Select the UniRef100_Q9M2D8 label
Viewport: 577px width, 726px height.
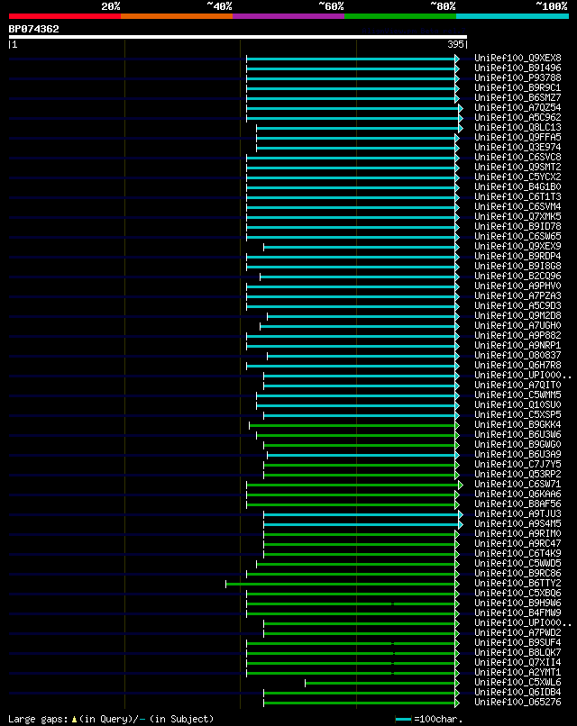pyautogui.click(x=517, y=316)
